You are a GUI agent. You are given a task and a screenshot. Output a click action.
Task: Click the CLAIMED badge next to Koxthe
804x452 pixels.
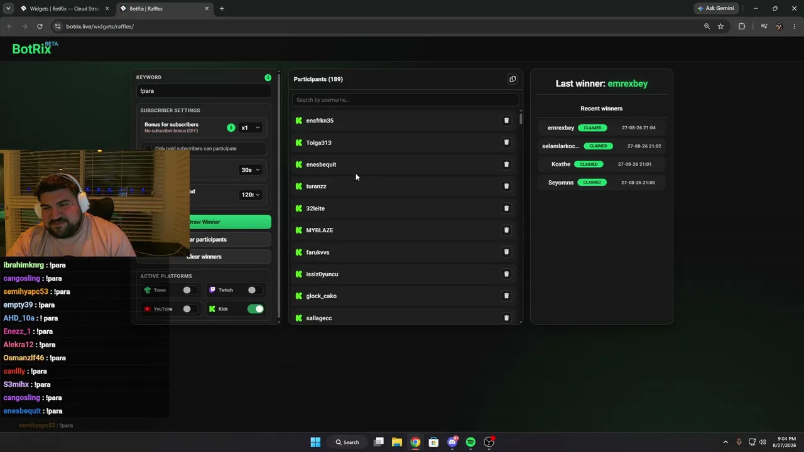589,164
